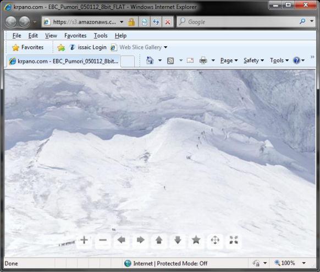Stop loading with the red X button
Viewport: 320px width, 272px height.
[x=168, y=21]
